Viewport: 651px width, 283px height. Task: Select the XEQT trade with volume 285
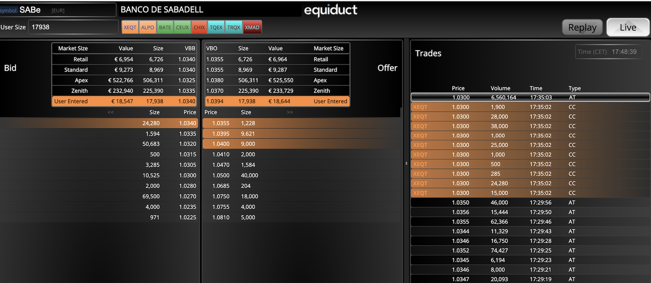pyautogui.click(x=531, y=174)
